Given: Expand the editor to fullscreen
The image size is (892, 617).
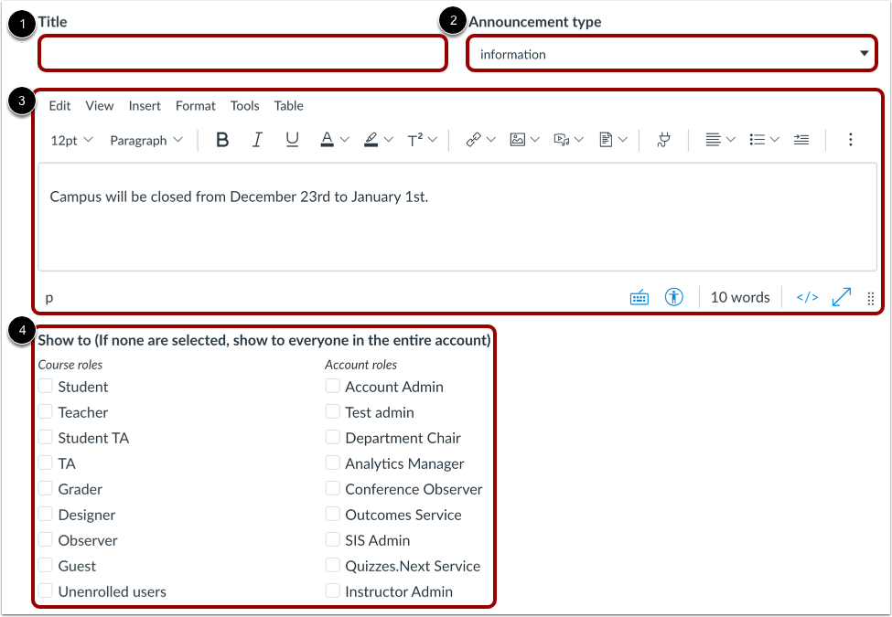Looking at the screenshot, I should (x=841, y=296).
